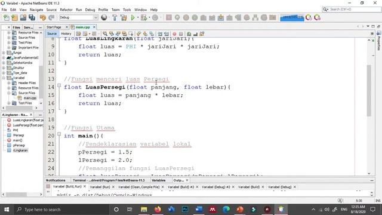
Task: Click the Build Project hammer icon
Action: [115, 17]
